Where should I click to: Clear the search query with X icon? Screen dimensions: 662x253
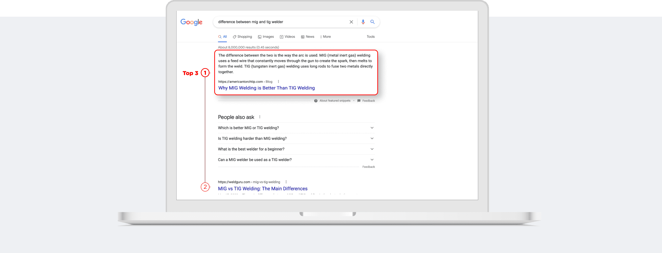(x=351, y=22)
